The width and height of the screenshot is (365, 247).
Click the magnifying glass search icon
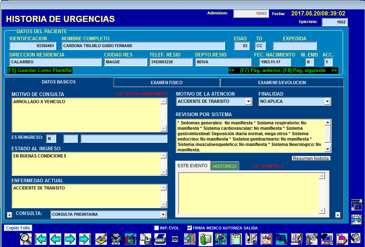coord(26,239)
